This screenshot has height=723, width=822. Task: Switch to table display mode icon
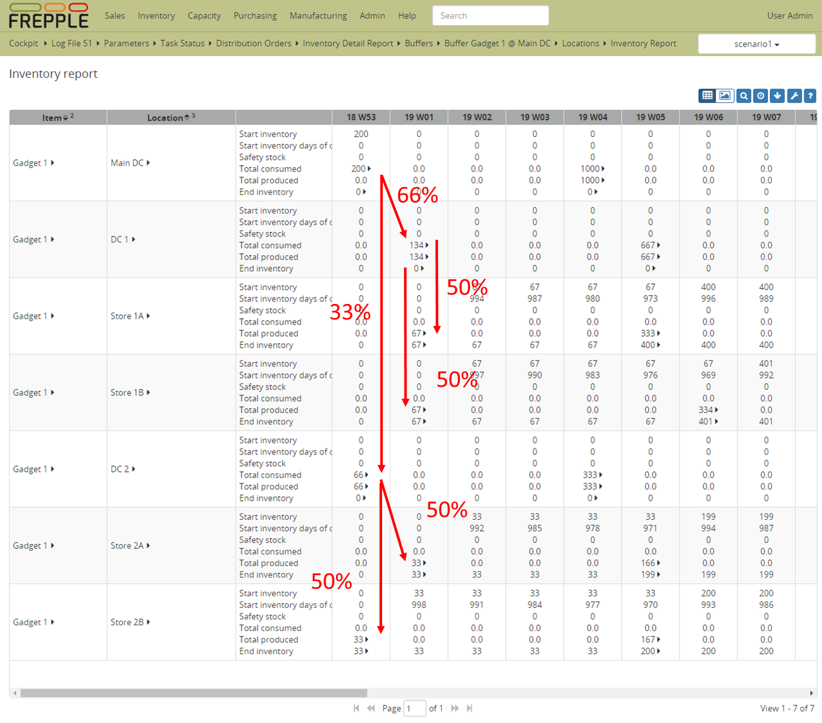pos(707,96)
